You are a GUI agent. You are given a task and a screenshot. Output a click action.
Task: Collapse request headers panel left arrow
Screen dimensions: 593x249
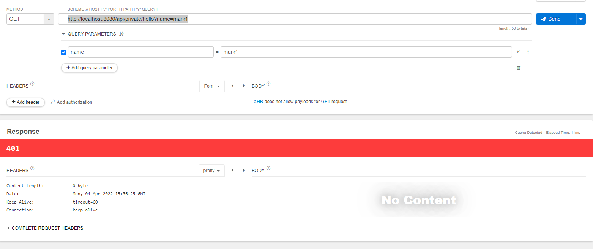[x=232, y=86]
